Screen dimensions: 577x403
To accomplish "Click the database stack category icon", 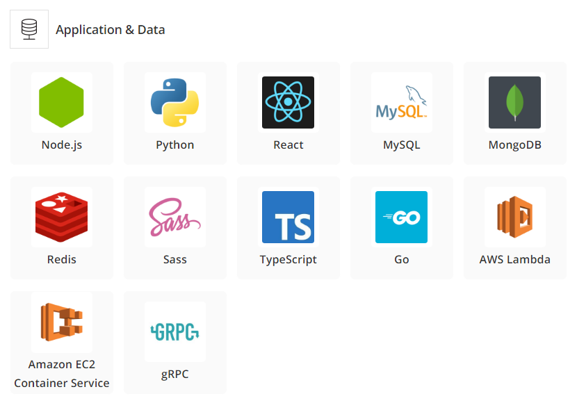I will click(x=29, y=29).
